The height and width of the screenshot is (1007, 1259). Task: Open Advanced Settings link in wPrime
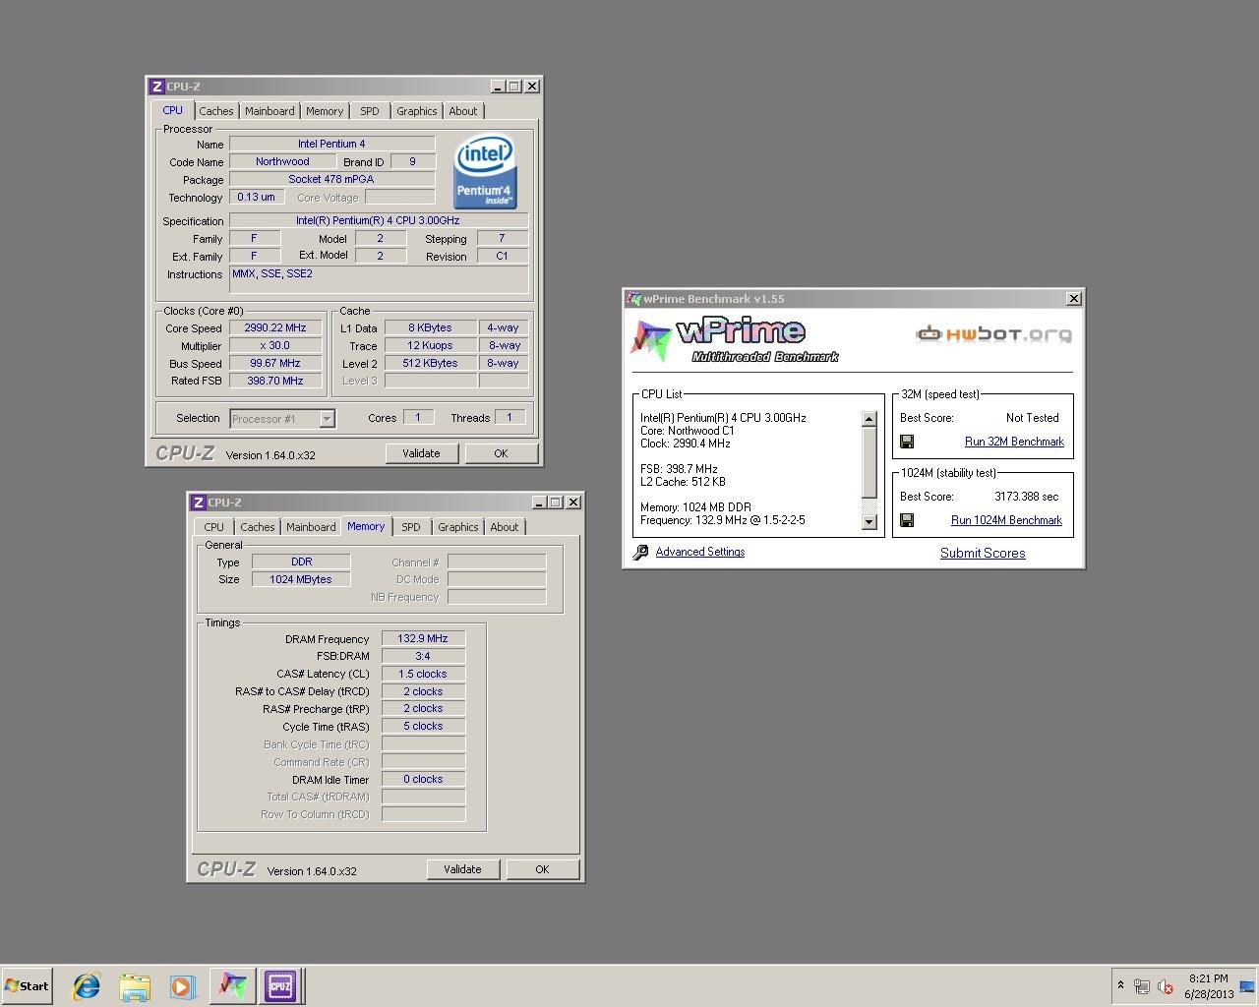coord(700,552)
